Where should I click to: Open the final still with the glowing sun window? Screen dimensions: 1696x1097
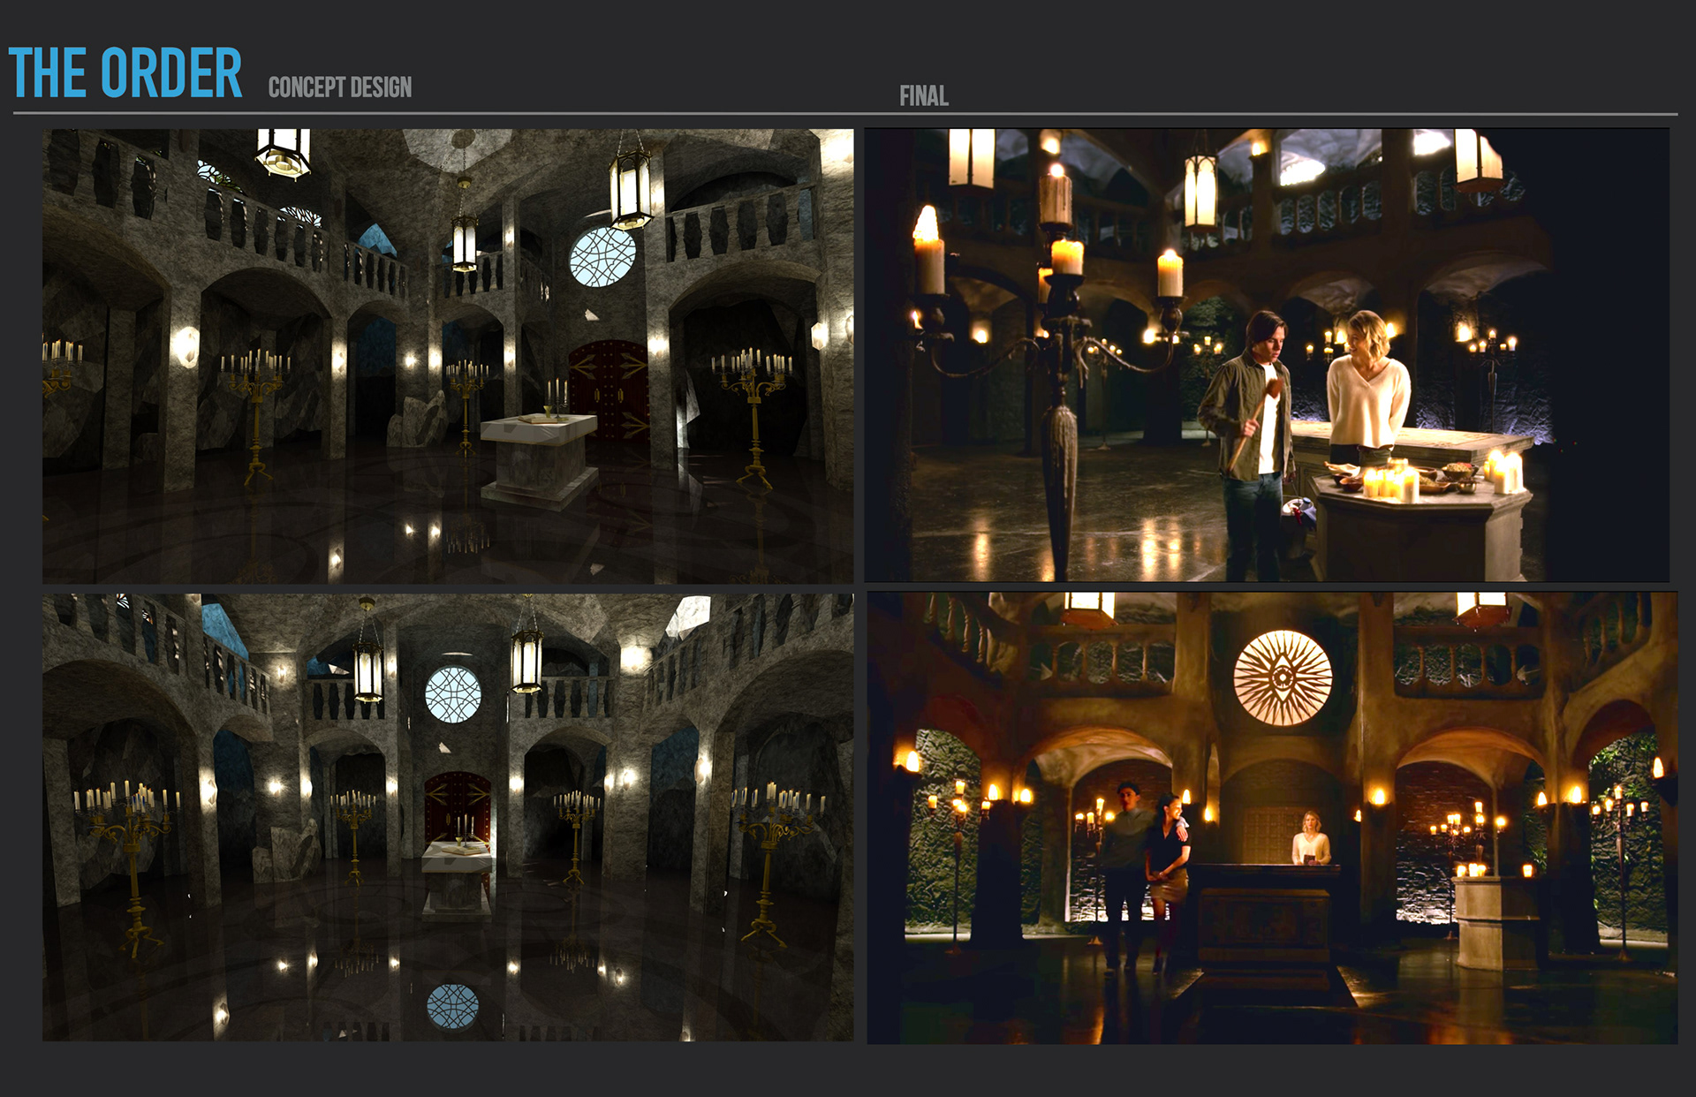1272,818
